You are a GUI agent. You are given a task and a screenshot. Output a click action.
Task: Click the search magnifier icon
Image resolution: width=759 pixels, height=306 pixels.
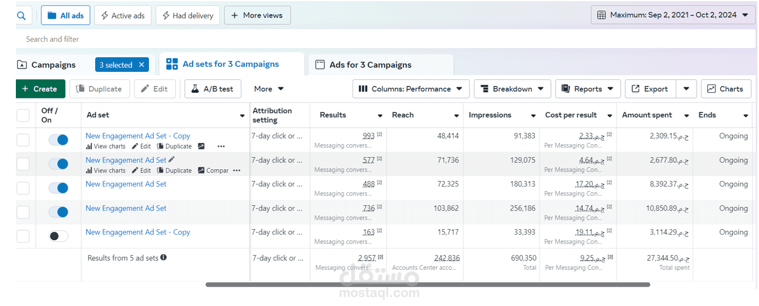[22, 15]
